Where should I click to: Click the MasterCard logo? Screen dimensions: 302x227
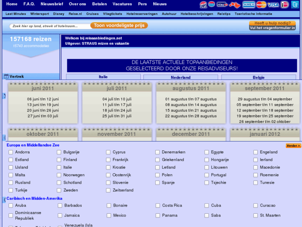click(261, 5)
